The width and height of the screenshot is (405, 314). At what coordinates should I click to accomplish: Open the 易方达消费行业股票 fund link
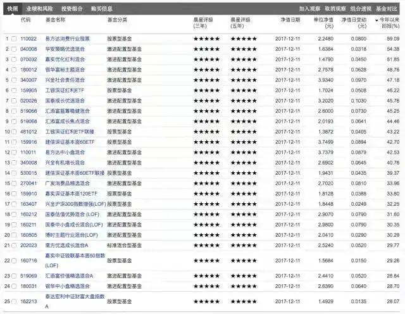[68, 39]
